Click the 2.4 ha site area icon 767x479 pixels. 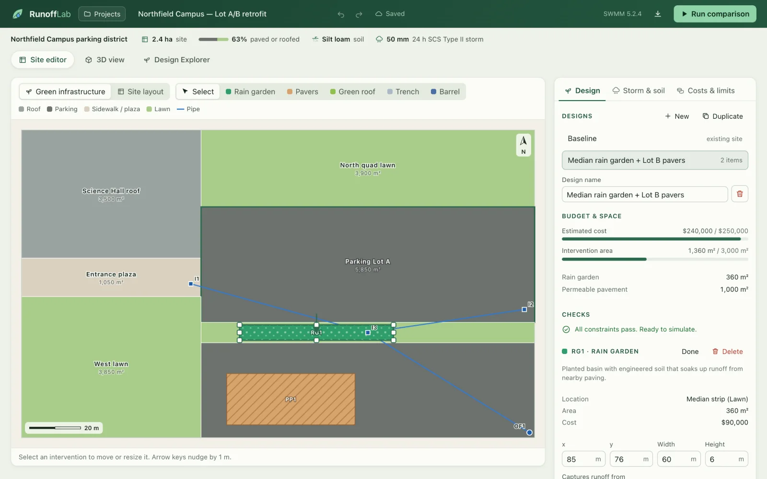point(145,39)
